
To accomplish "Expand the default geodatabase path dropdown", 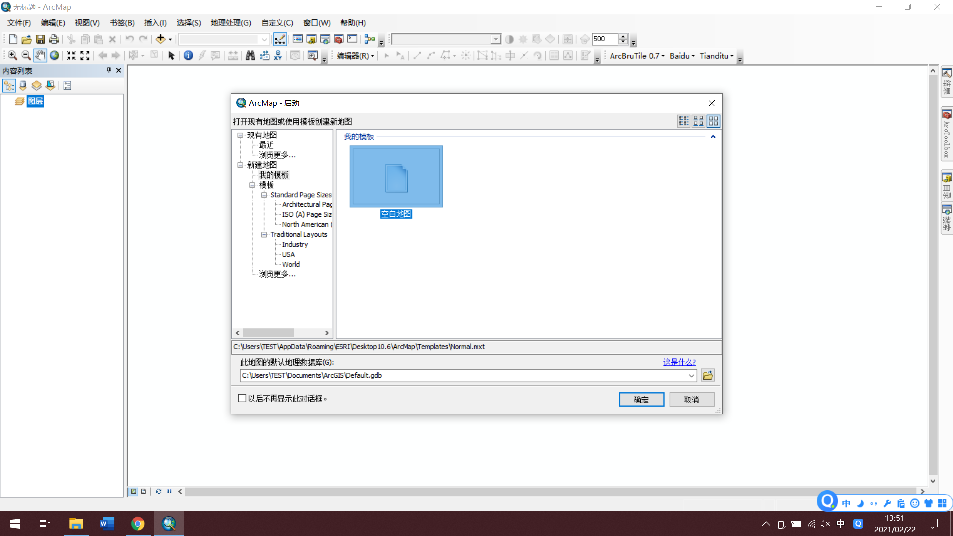I will (x=691, y=376).
